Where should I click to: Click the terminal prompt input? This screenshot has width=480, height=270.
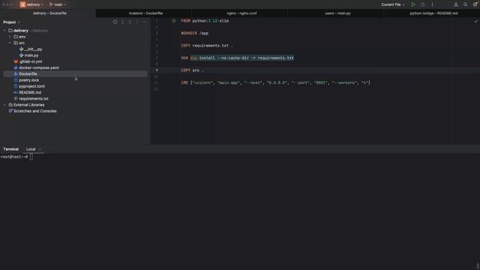[x=31, y=157]
